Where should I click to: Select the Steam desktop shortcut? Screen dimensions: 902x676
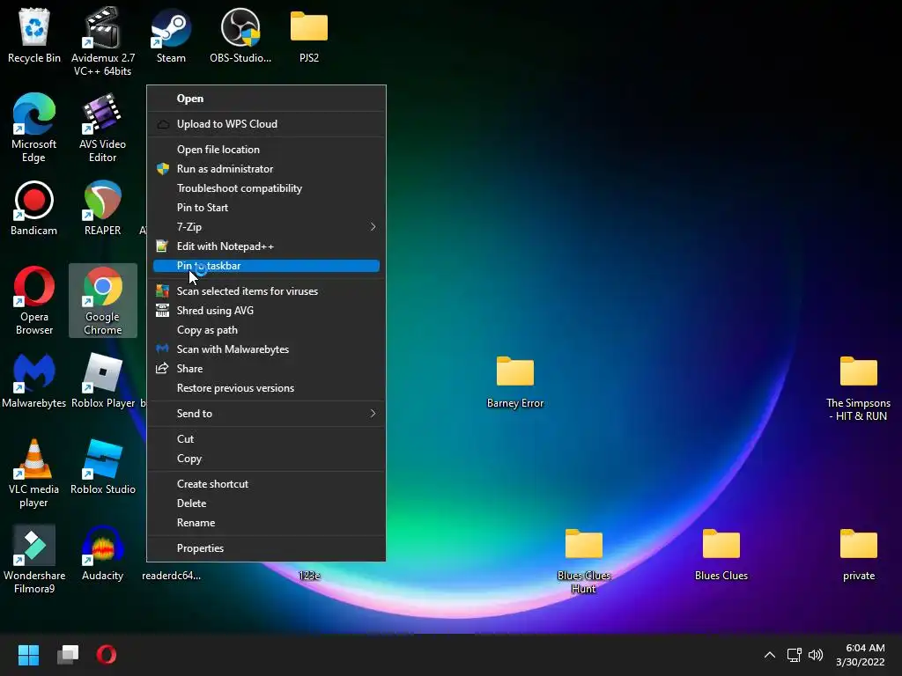[x=171, y=35]
